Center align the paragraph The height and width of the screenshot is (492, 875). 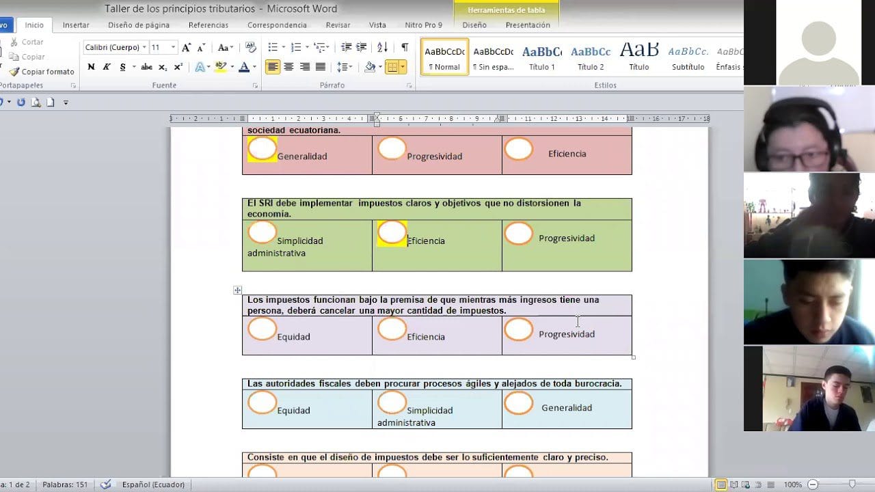pyautogui.click(x=288, y=67)
